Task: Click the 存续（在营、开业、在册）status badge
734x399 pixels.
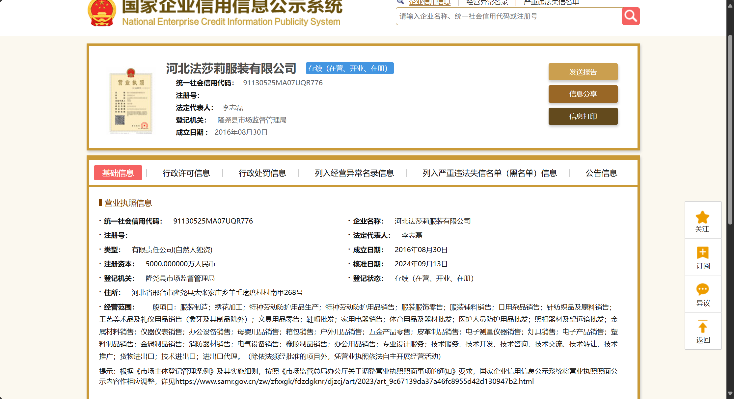Action: click(x=350, y=68)
